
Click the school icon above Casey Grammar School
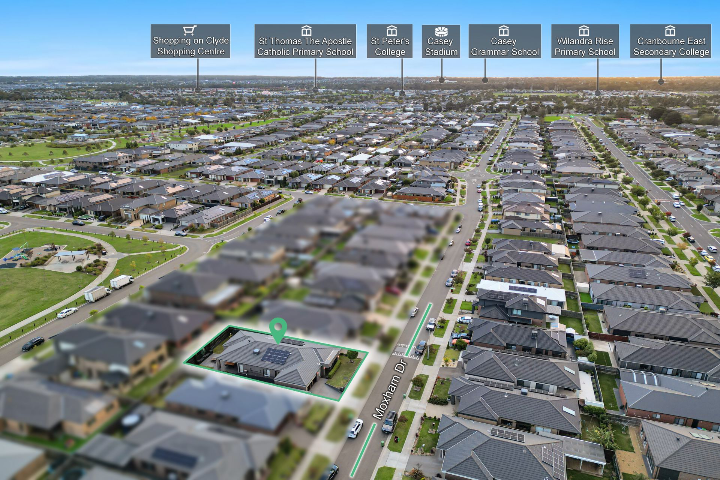pos(504,31)
